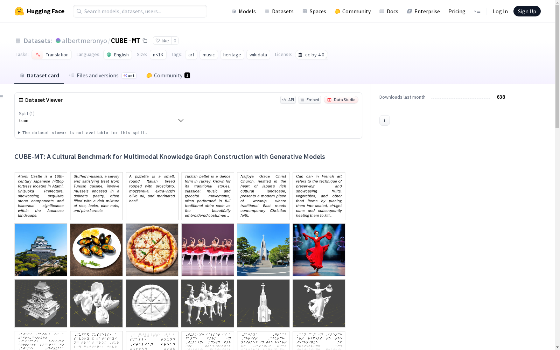Open the more navigation menu icon
Image resolution: width=560 pixels, height=350 pixels.
pyautogui.click(x=477, y=11)
